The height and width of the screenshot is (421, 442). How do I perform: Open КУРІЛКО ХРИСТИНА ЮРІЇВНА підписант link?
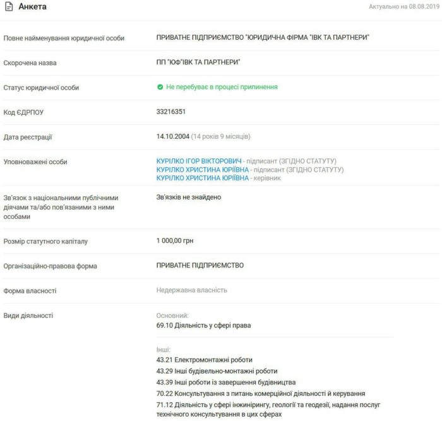click(202, 170)
